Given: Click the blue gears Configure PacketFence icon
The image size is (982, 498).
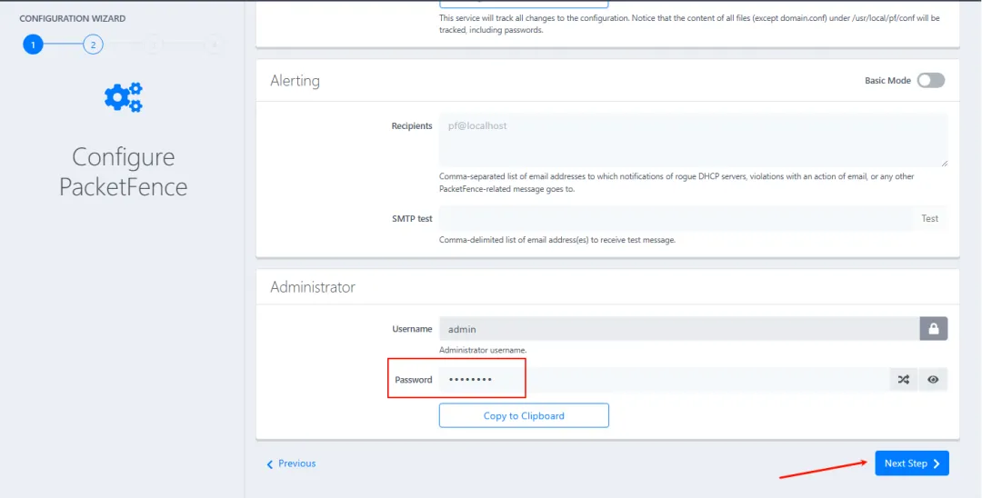Looking at the screenshot, I should [x=124, y=97].
